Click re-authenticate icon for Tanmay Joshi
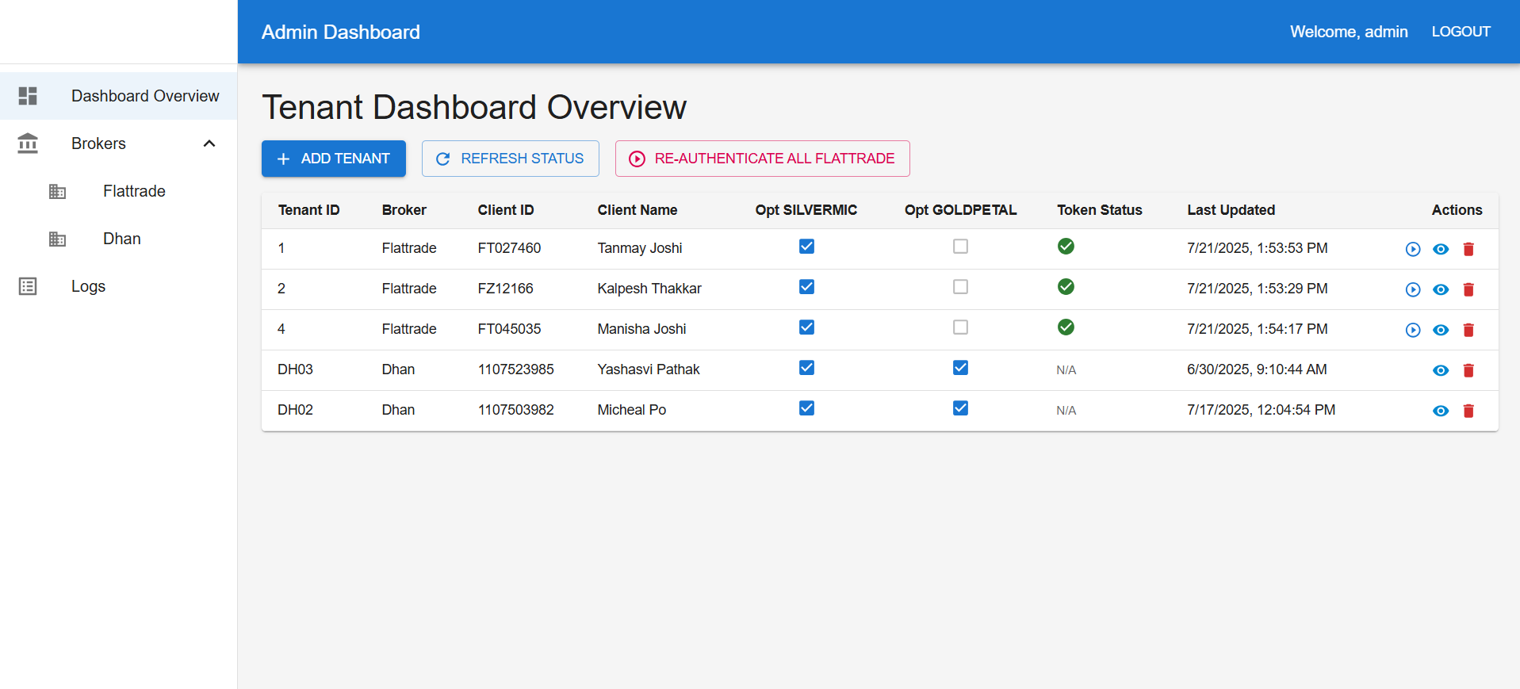 1412,249
